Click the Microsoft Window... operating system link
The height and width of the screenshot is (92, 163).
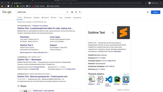(x=40, y=67)
